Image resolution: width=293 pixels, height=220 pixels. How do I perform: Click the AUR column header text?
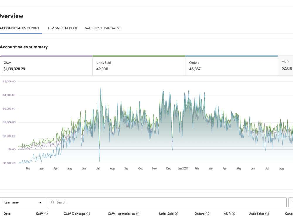227,214
